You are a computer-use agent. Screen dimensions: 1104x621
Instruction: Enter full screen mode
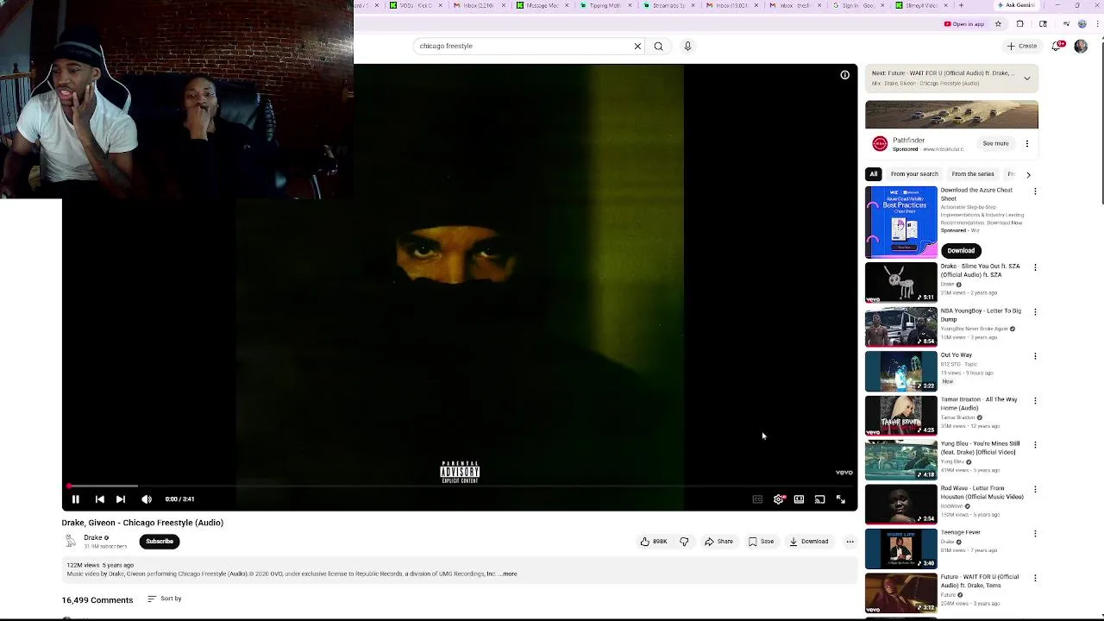click(x=841, y=499)
